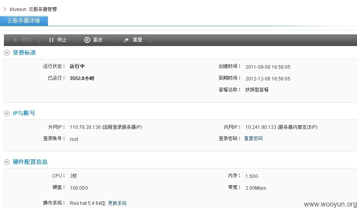Click the breadcrumb chevron before blueyun
The image size is (357, 208).
click(x=5, y=9)
